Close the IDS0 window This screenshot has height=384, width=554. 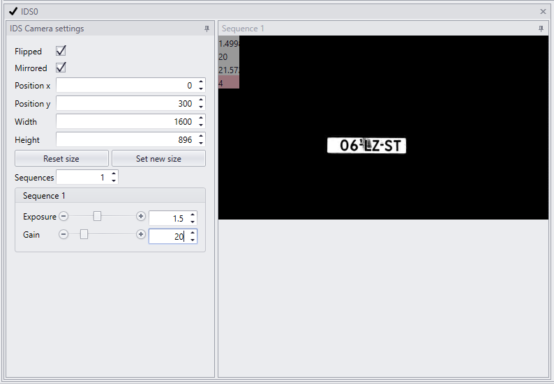[543, 12]
